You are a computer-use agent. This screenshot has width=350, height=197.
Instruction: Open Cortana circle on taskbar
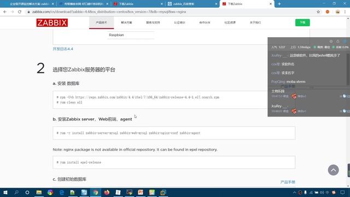[x=27, y=192]
